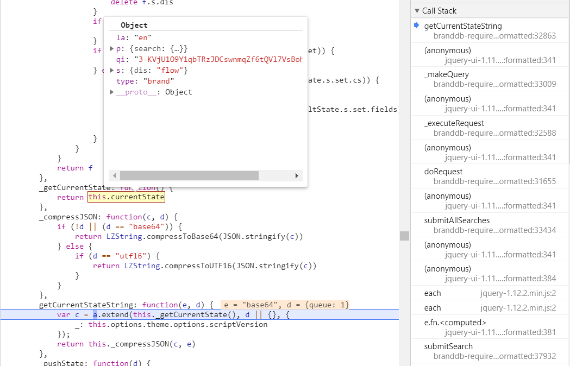Open the doRequest frame in call stack

tap(443, 172)
